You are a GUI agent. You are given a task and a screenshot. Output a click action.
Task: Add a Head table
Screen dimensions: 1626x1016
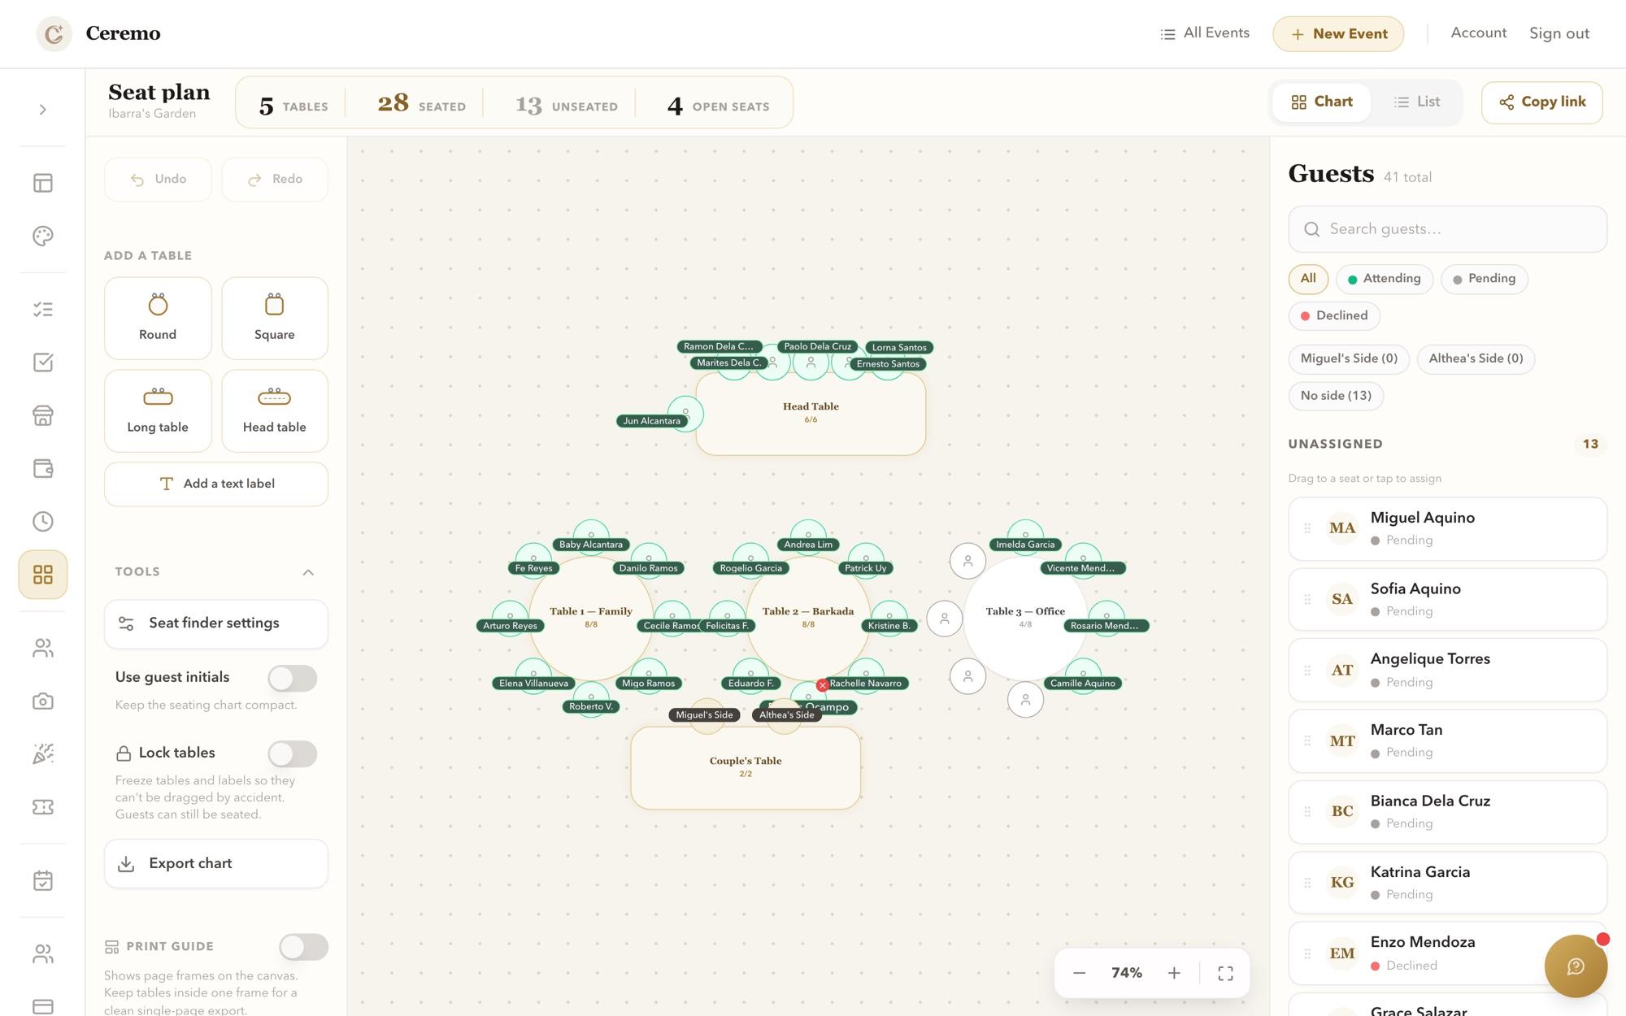pyautogui.click(x=275, y=410)
